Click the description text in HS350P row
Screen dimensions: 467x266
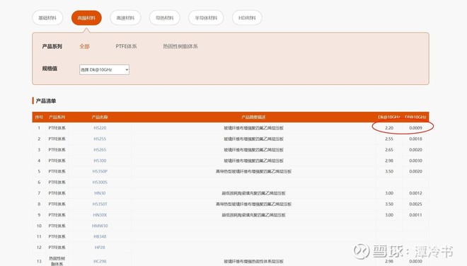click(253, 172)
